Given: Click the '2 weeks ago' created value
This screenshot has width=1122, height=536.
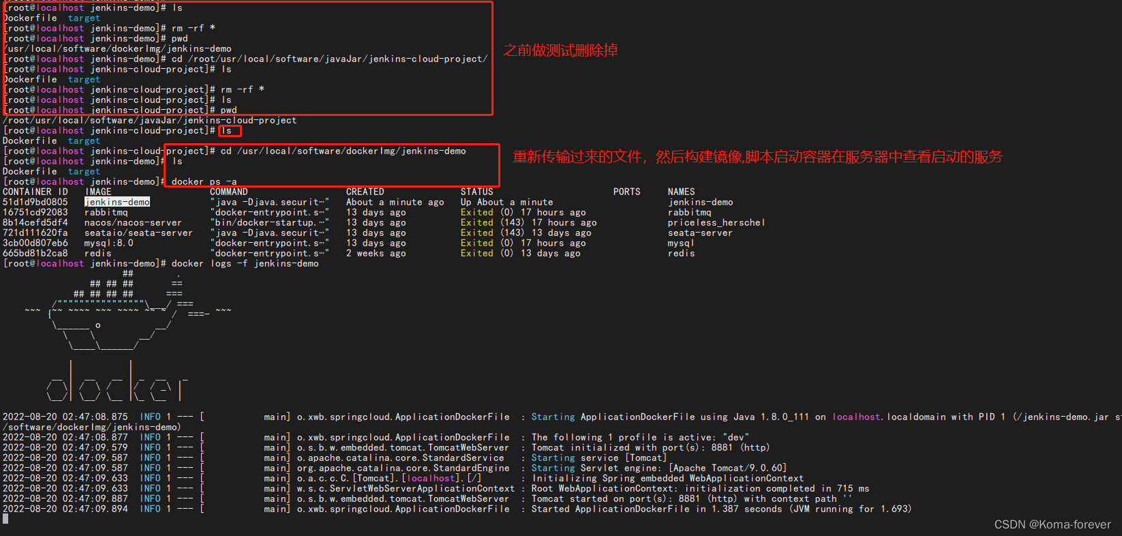Looking at the screenshot, I should point(376,253).
